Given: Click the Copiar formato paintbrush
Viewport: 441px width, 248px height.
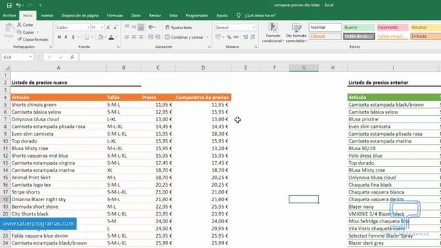Looking at the screenshot, I should pyautogui.click(x=33, y=39).
